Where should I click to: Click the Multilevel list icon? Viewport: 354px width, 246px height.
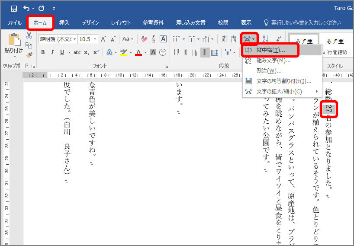tap(206, 39)
